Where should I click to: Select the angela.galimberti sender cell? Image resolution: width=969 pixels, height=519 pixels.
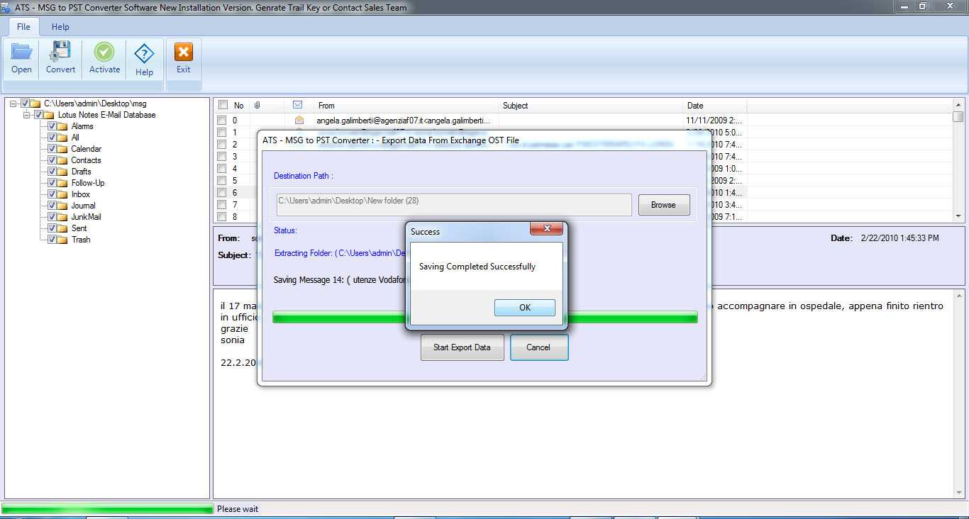click(x=403, y=121)
